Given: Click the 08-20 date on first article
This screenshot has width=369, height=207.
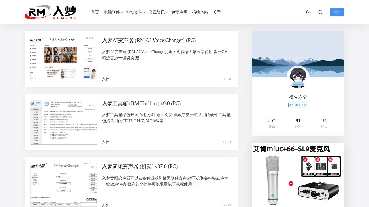Looking at the screenshot, I should pyautogui.click(x=227, y=79).
